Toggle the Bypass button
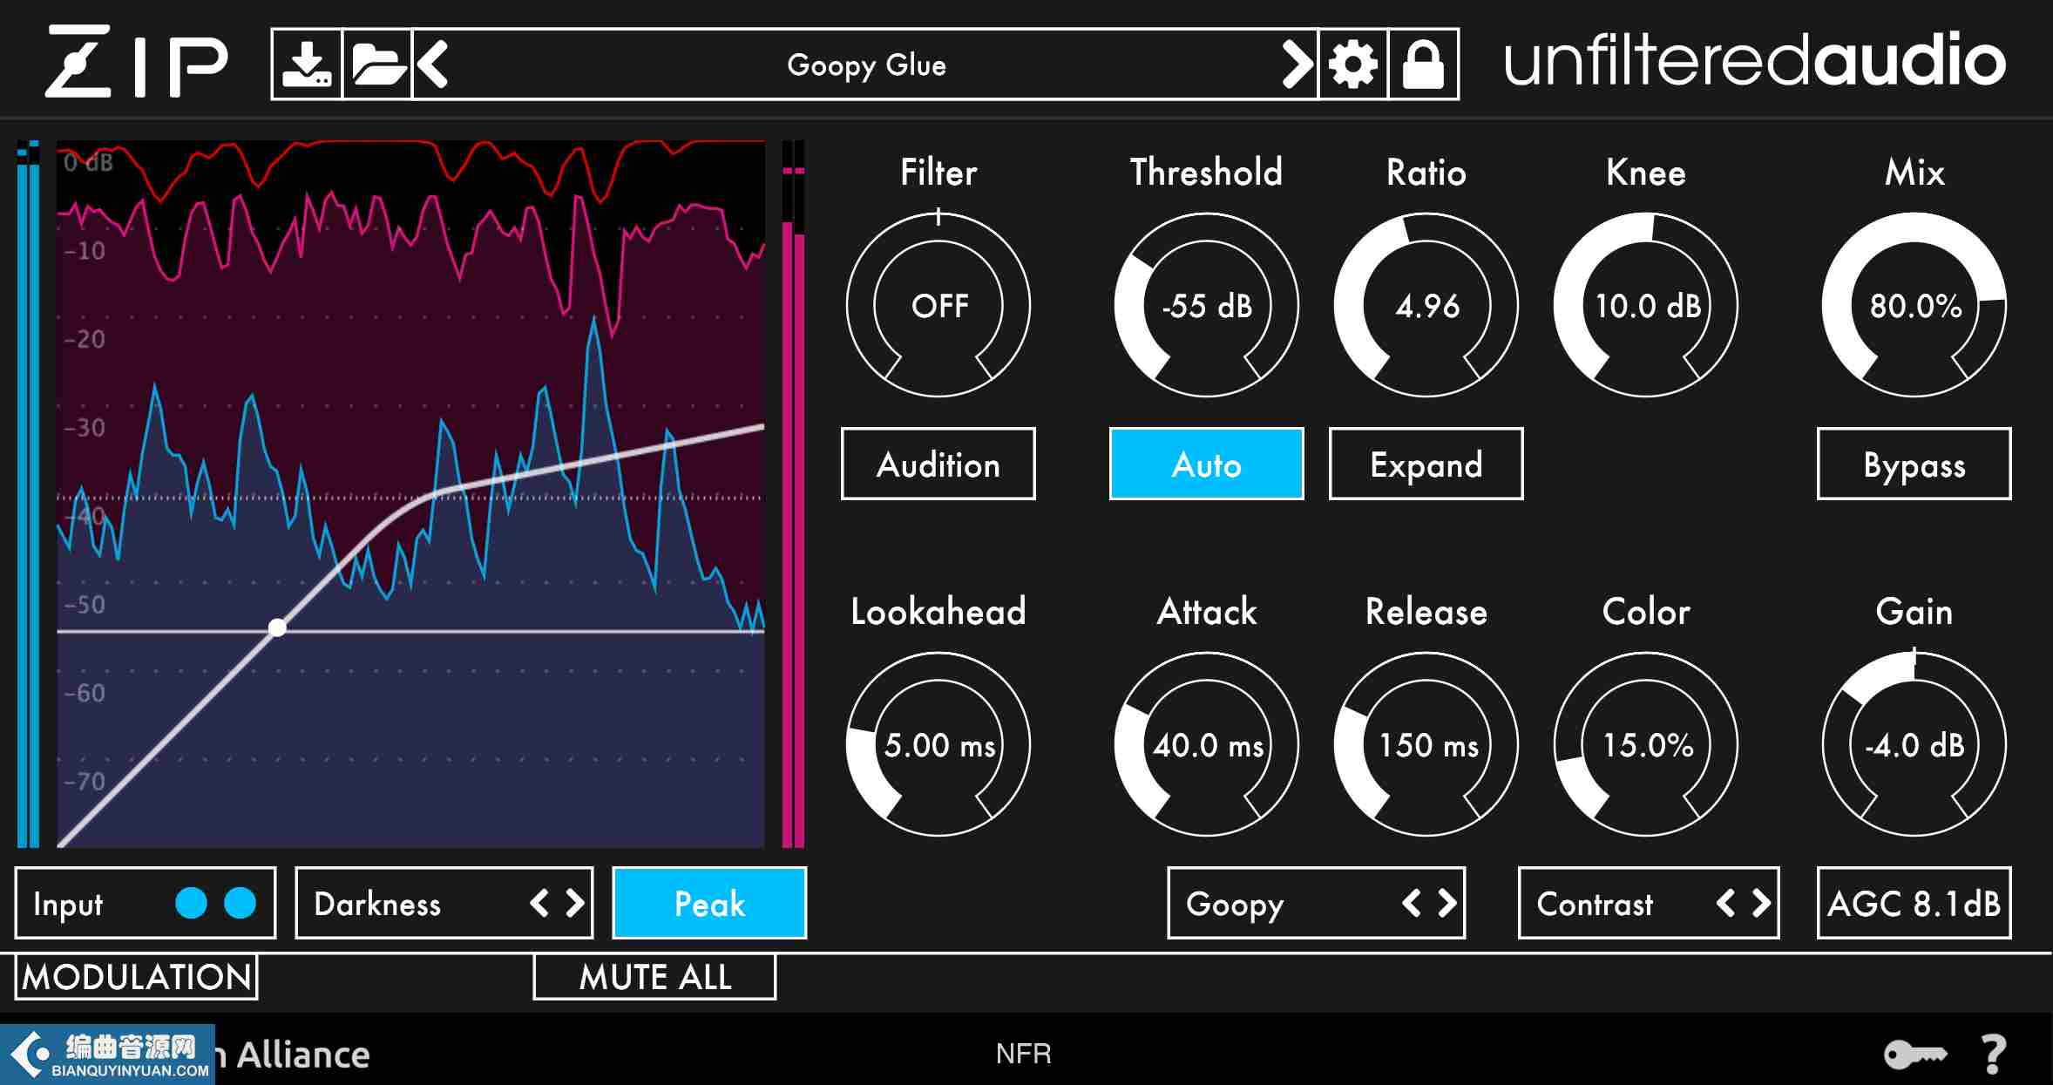 click(1914, 464)
